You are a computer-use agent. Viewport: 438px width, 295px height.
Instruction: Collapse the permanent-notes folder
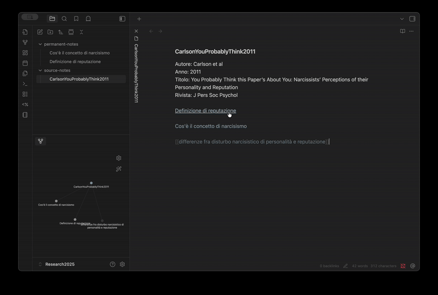pyautogui.click(x=40, y=44)
